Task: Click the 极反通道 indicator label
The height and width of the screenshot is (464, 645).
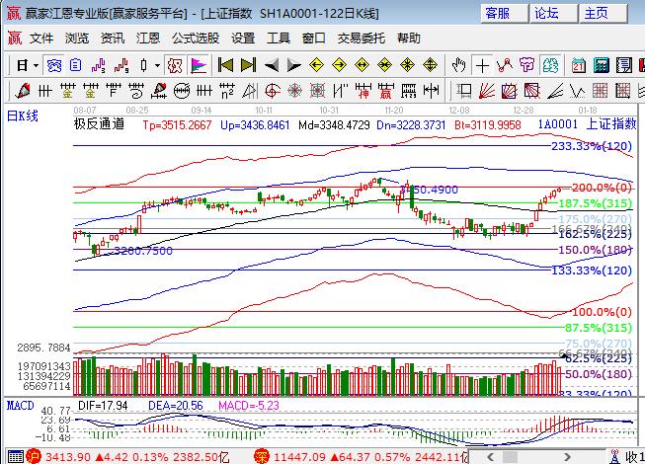Action: point(99,125)
